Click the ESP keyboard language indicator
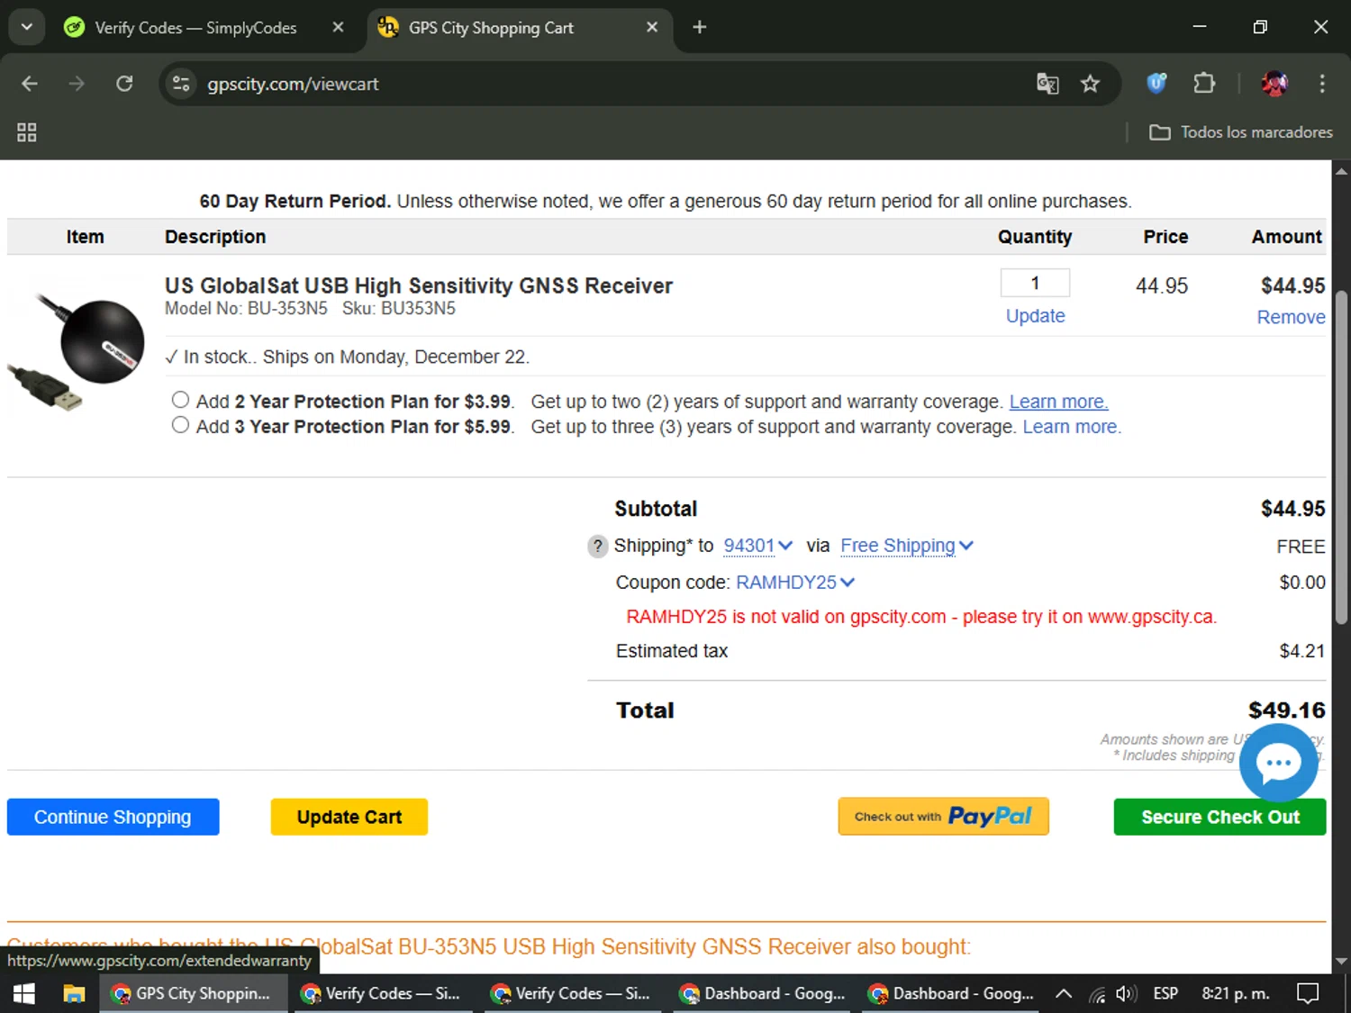Image resolution: width=1351 pixels, height=1013 pixels. pos(1165,993)
